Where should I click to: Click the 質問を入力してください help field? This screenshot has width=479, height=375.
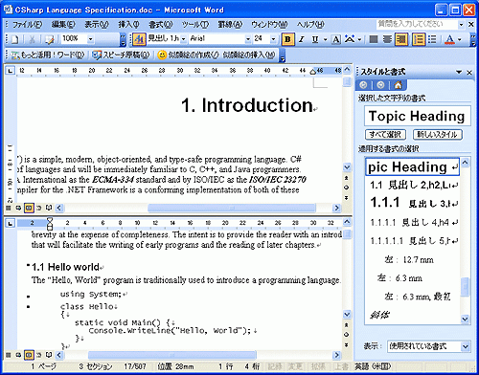417,24
